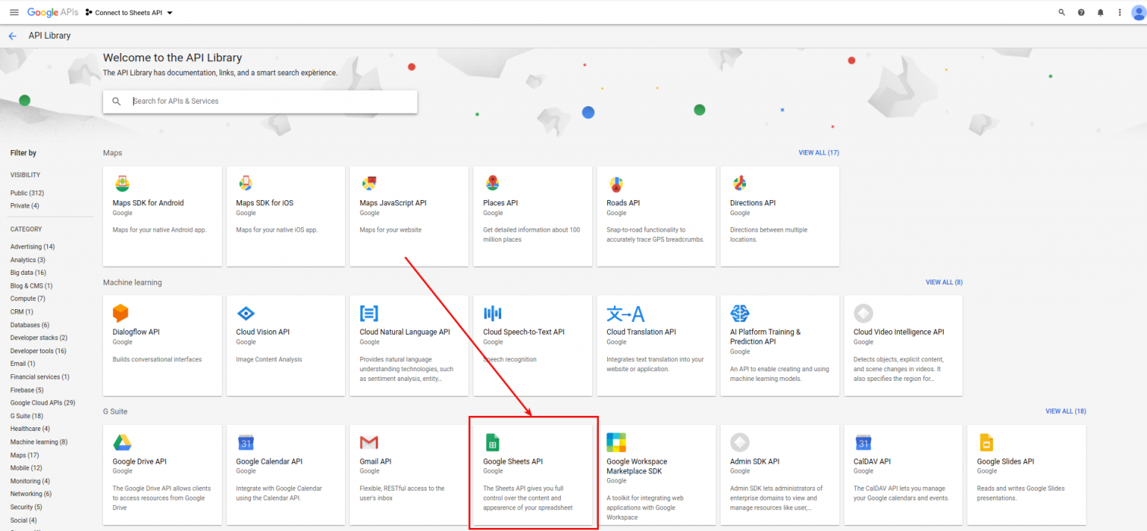The width and height of the screenshot is (1147, 531).
Task: View all seventeen Maps APIs
Action: (x=818, y=152)
